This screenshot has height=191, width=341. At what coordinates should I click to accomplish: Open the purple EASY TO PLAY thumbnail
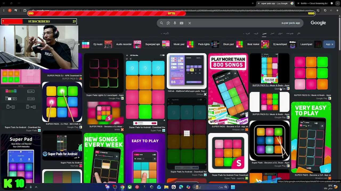pyautogui.click(x=145, y=158)
